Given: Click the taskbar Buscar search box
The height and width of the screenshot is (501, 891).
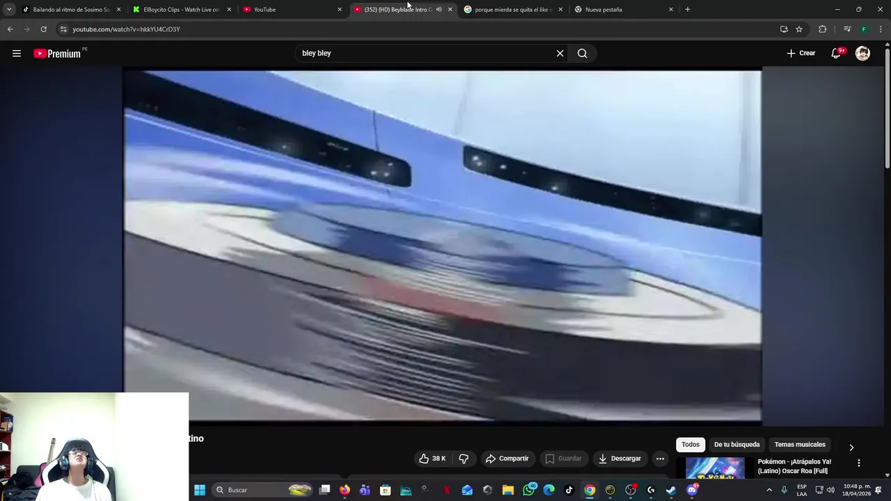Looking at the screenshot, I should [263, 490].
